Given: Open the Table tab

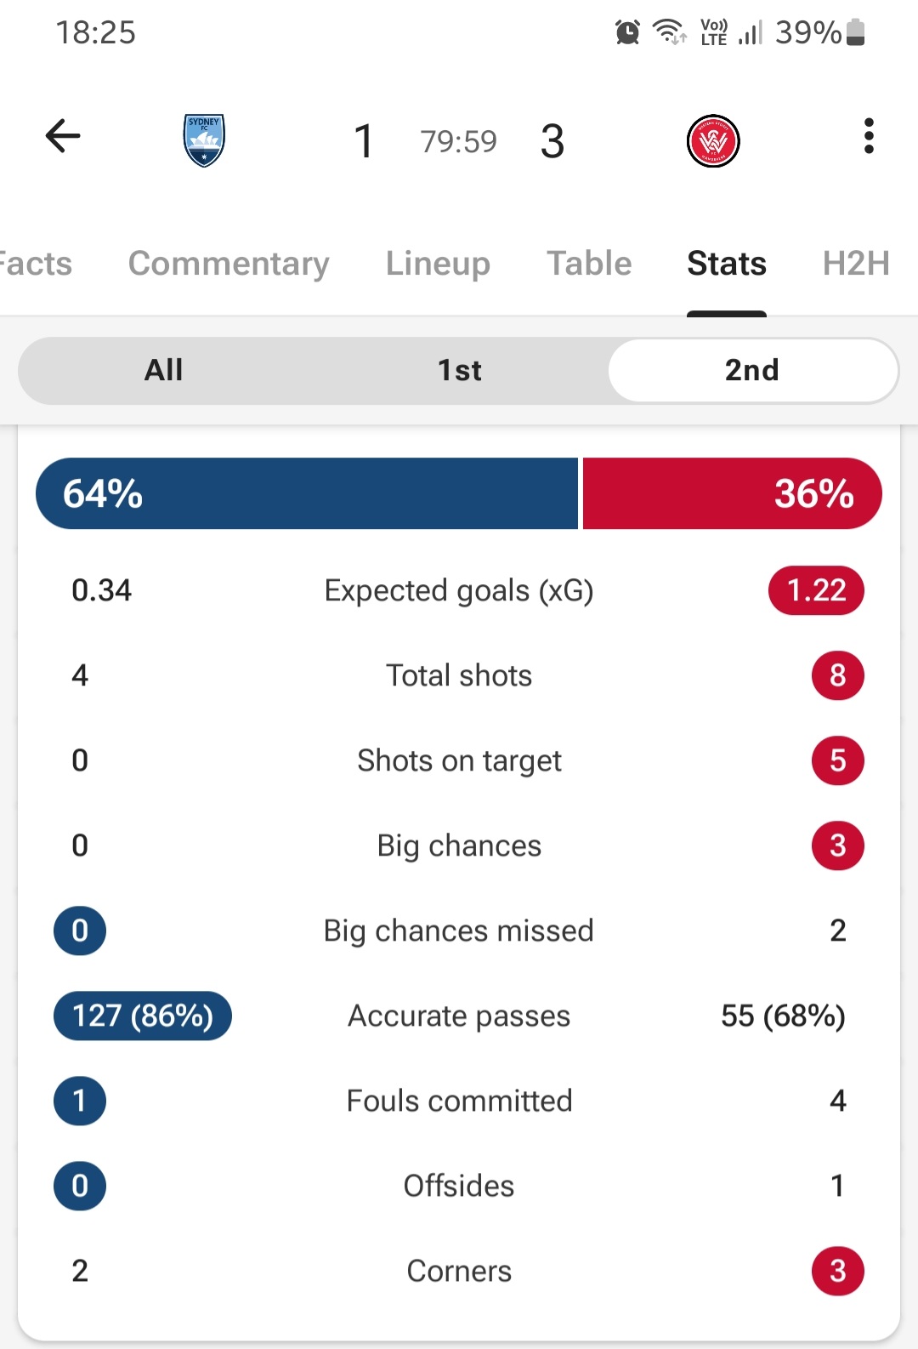Looking at the screenshot, I should [x=589, y=264].
